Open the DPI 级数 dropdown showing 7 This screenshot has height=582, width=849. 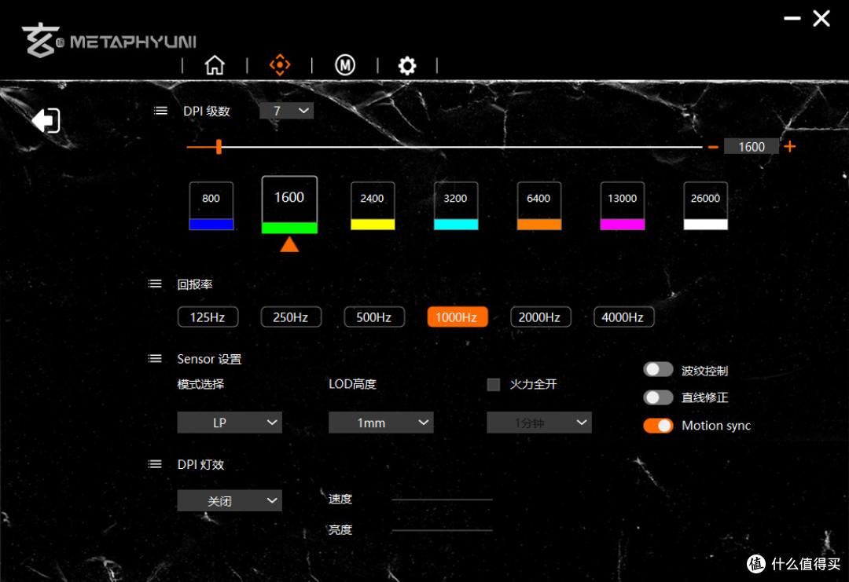click(286, 111)
